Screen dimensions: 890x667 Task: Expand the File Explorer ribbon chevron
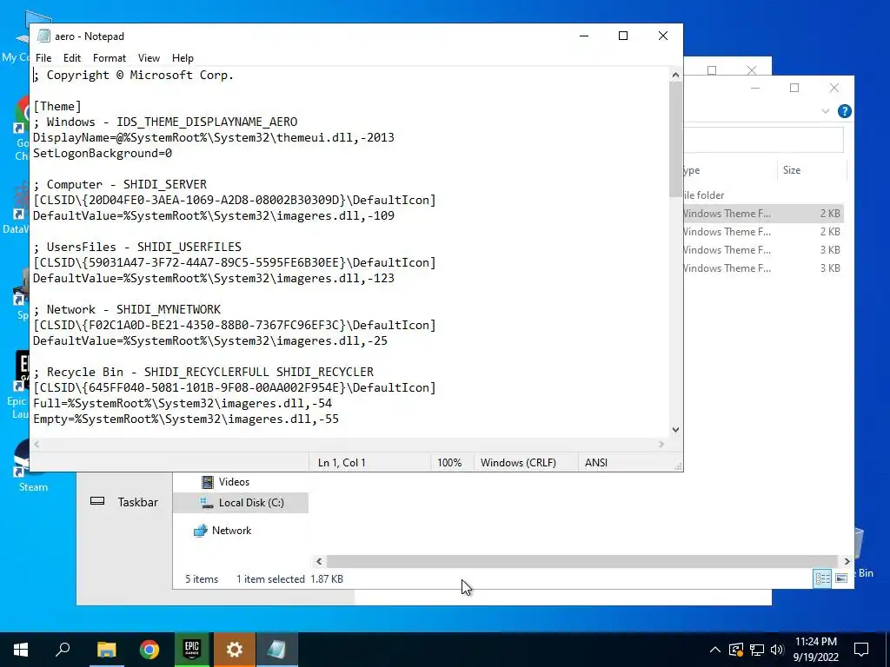pyautogui.click(x=826, y=111)
